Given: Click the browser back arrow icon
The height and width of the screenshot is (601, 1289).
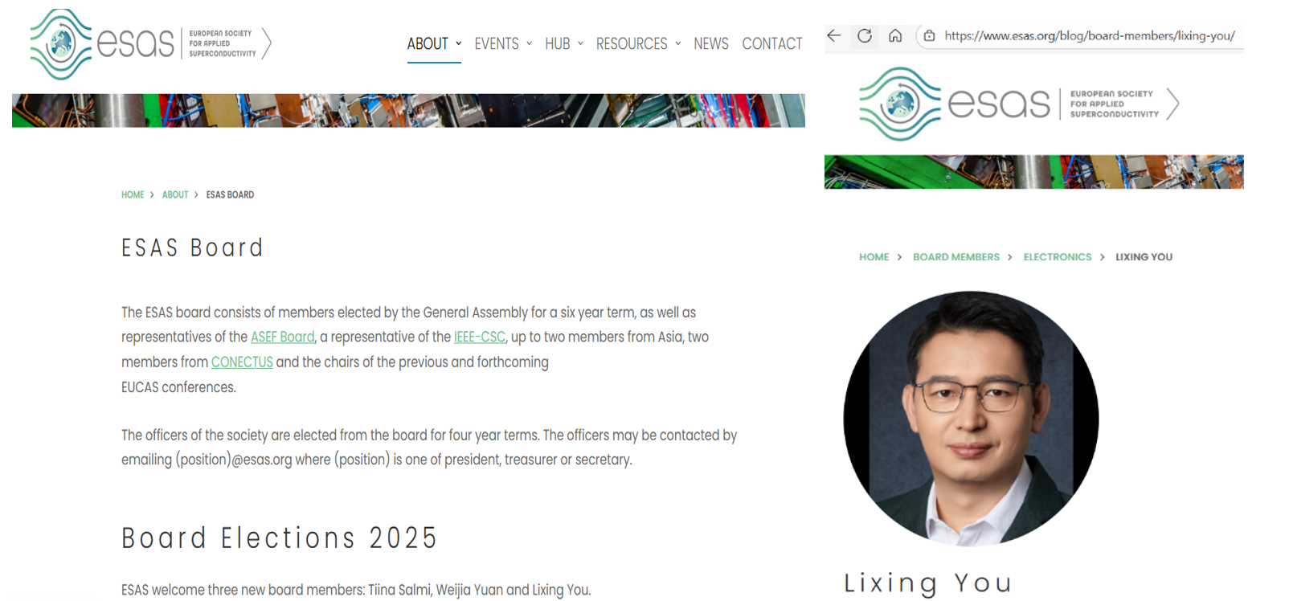Looking at the screenshot, I should pos(834,35).
